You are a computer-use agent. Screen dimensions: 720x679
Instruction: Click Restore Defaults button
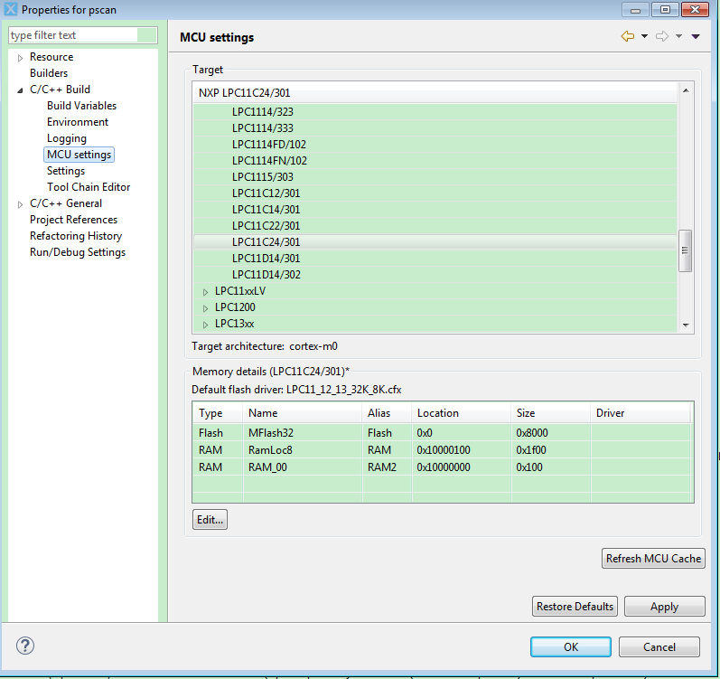pos(575,607)
